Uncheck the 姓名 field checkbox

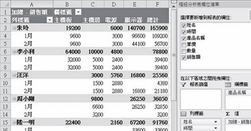click(x=184, y=25)
